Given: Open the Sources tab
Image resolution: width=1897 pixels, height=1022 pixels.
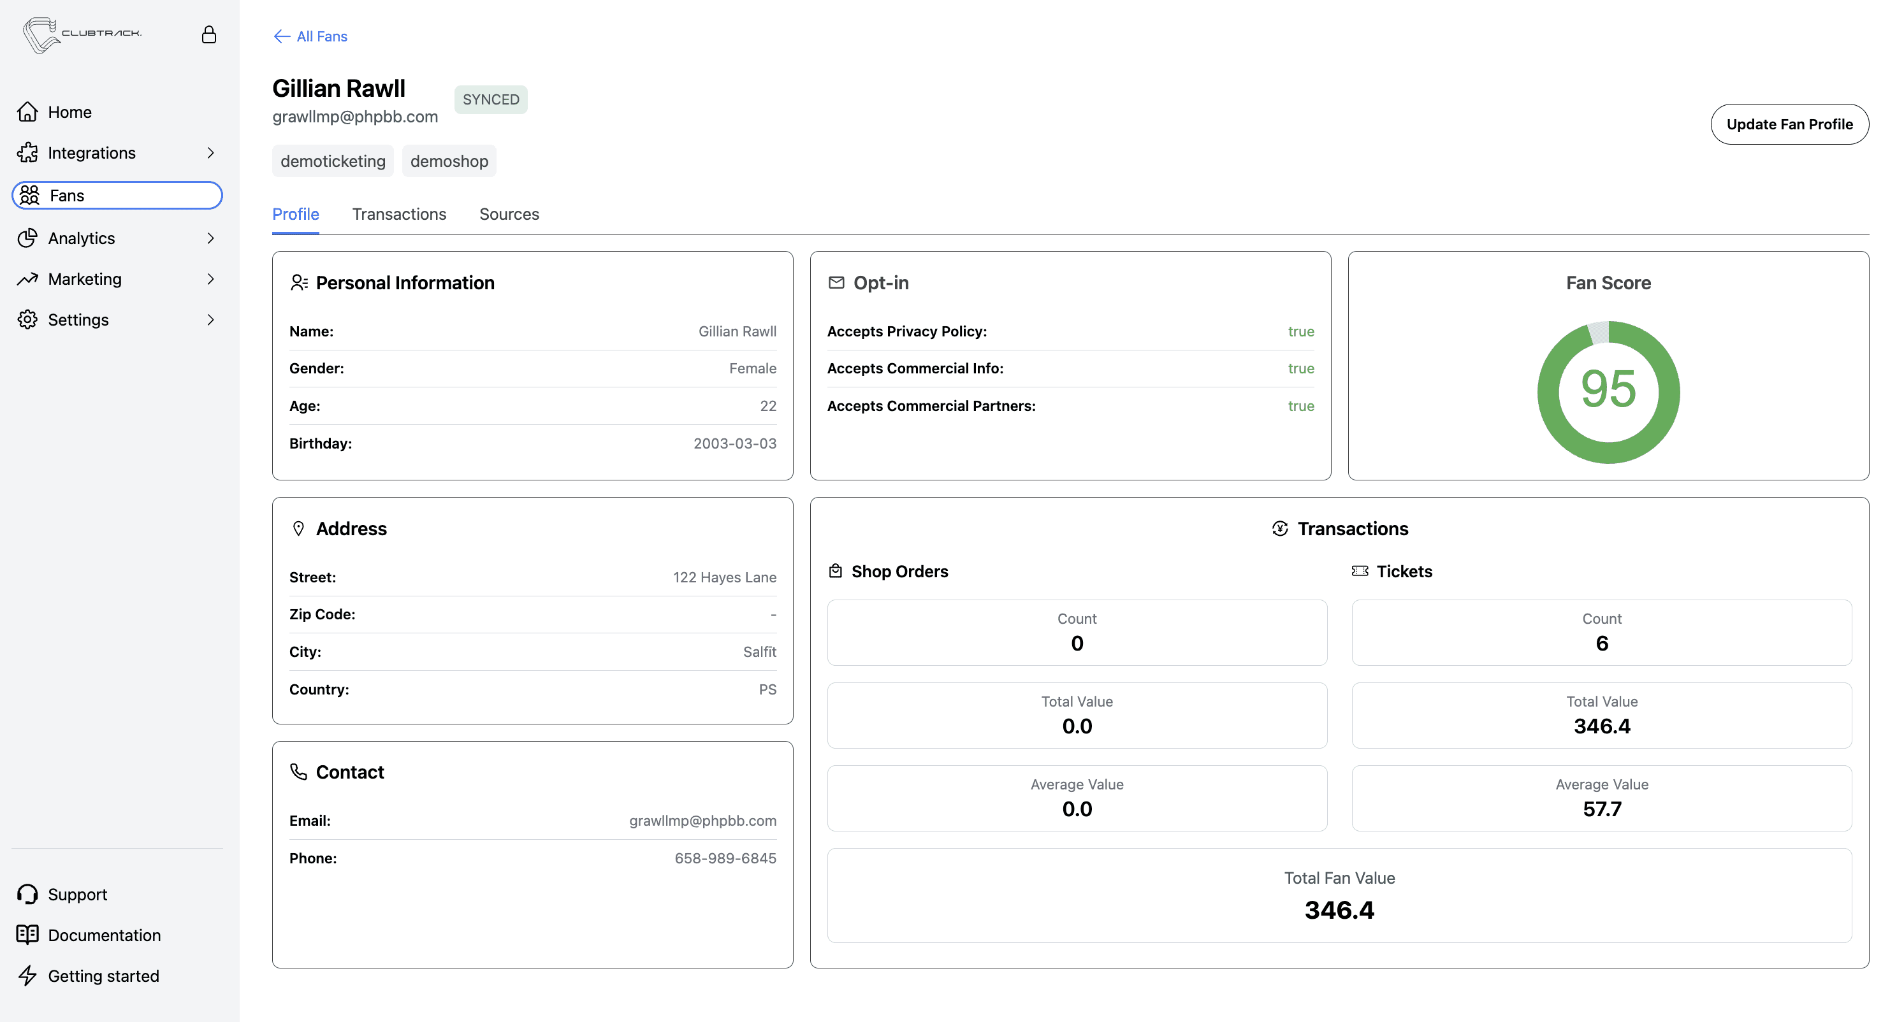Looking at the screenshot, I should point(509,214).
